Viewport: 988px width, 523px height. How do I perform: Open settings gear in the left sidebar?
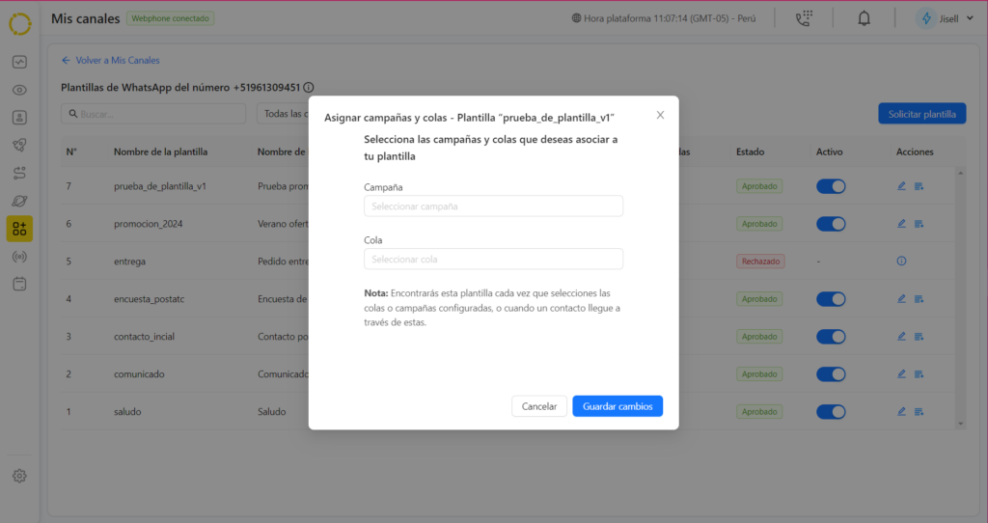19,476
